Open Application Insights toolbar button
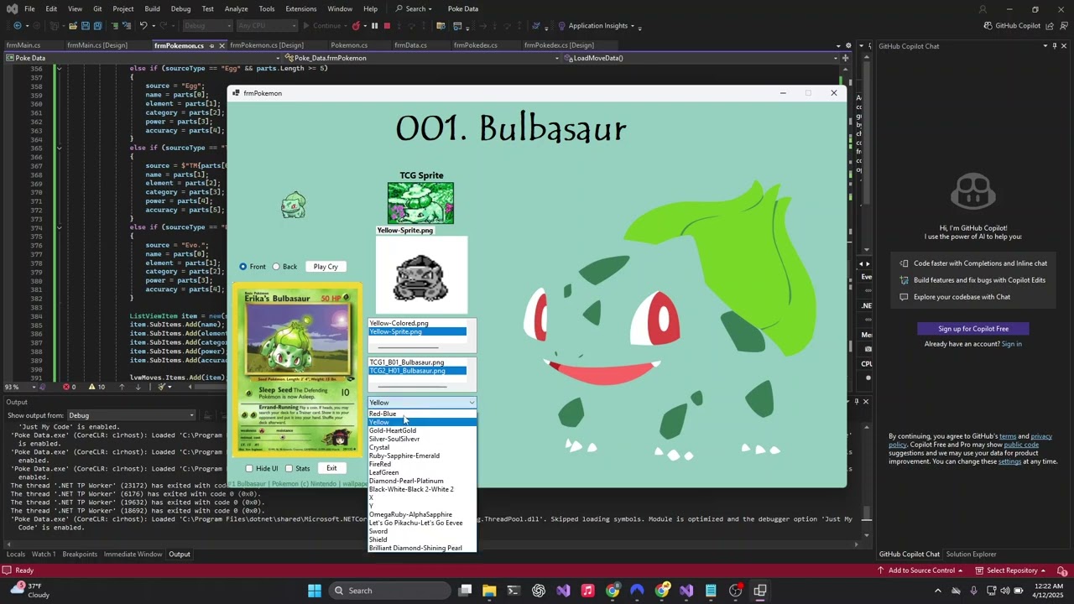Viewport: 1074px width, 604px height. coord(592,26)
